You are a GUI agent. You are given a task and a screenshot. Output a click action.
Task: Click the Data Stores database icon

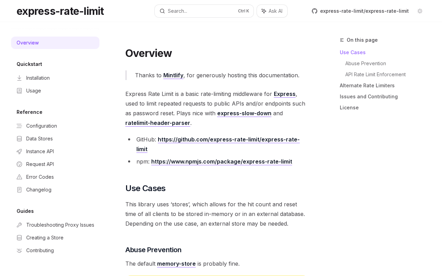[19, 139]
